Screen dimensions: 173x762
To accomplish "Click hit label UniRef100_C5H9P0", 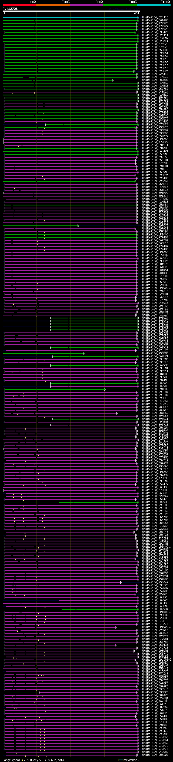I will pyautogui.click(x=155, y=109).
